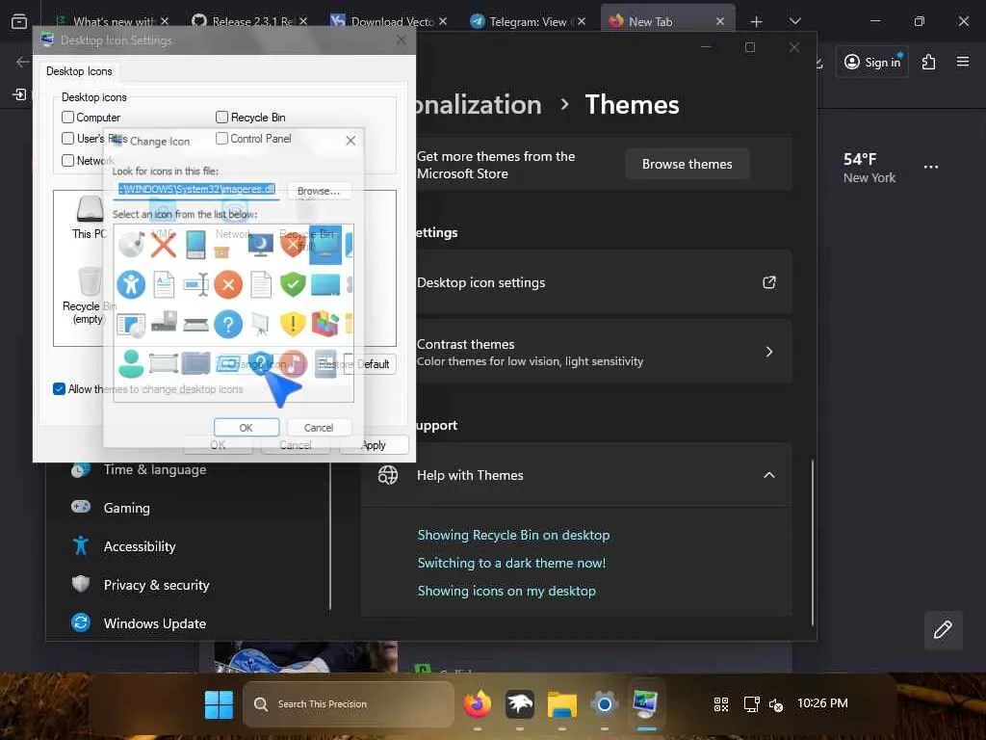This screenshot has width=986, height=740.
Task: Pick the blue accessibility figure icon in Change Icon
Action: [131, 284]
